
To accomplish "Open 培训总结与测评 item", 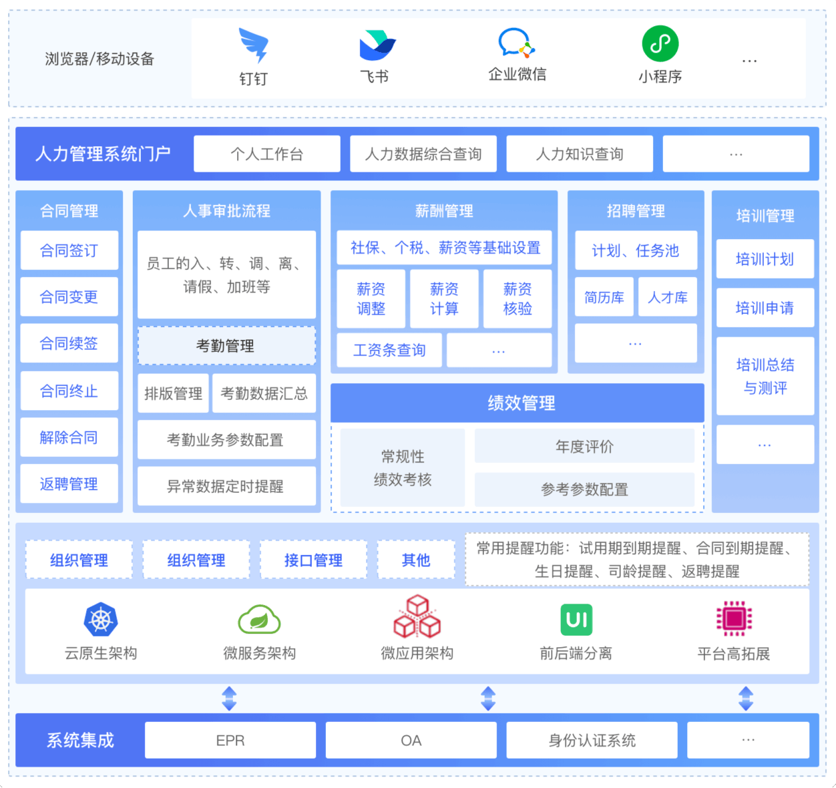I will (765, 376).
